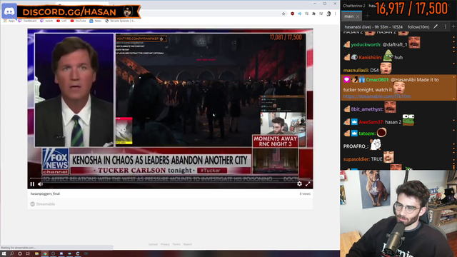Screen dimensions: 457x257
Task: Add a new split in Chatterino
Action: pos(453,26)
